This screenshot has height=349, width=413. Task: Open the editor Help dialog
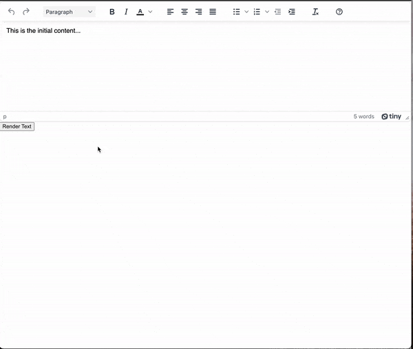pyautogui.click(x=339, y=12)
